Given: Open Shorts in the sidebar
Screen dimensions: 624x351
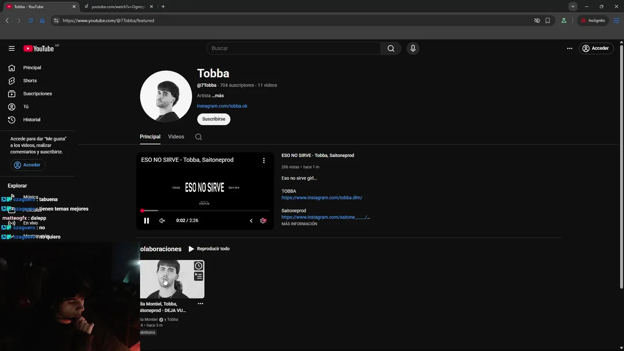Looking at the screenshot, I should (30, 80).
